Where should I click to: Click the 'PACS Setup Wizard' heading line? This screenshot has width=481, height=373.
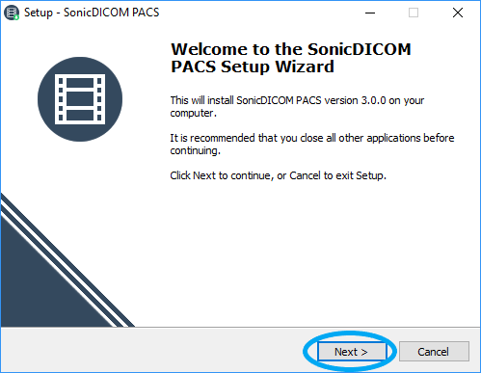[253, 67]
